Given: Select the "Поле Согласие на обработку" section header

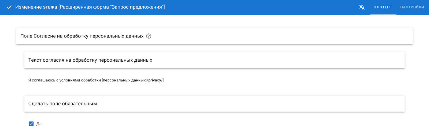Looking at the screenshot, I should coord(82,36).
